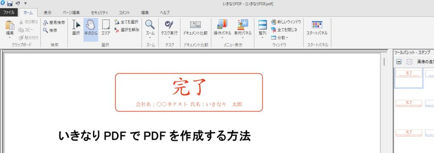Open 簡易検索 quick search
The height and width of the screenshot is (153, 434).
coord(54,23)
